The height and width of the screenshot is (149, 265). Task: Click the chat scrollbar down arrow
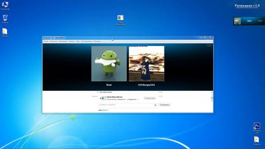(212, 100)
